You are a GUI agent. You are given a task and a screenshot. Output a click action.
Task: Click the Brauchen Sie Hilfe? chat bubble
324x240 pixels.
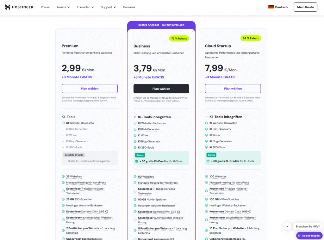coord(308,227)
